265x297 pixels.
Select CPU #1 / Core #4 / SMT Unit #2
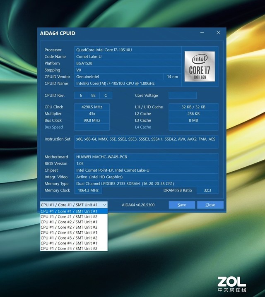74,248
